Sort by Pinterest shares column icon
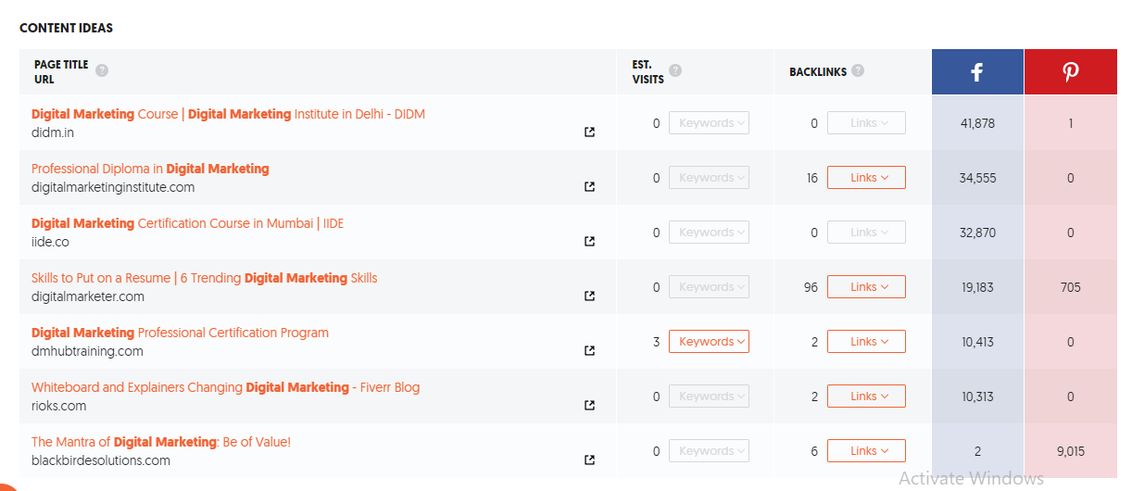Screen dimensions: 1132x491 1070,71
